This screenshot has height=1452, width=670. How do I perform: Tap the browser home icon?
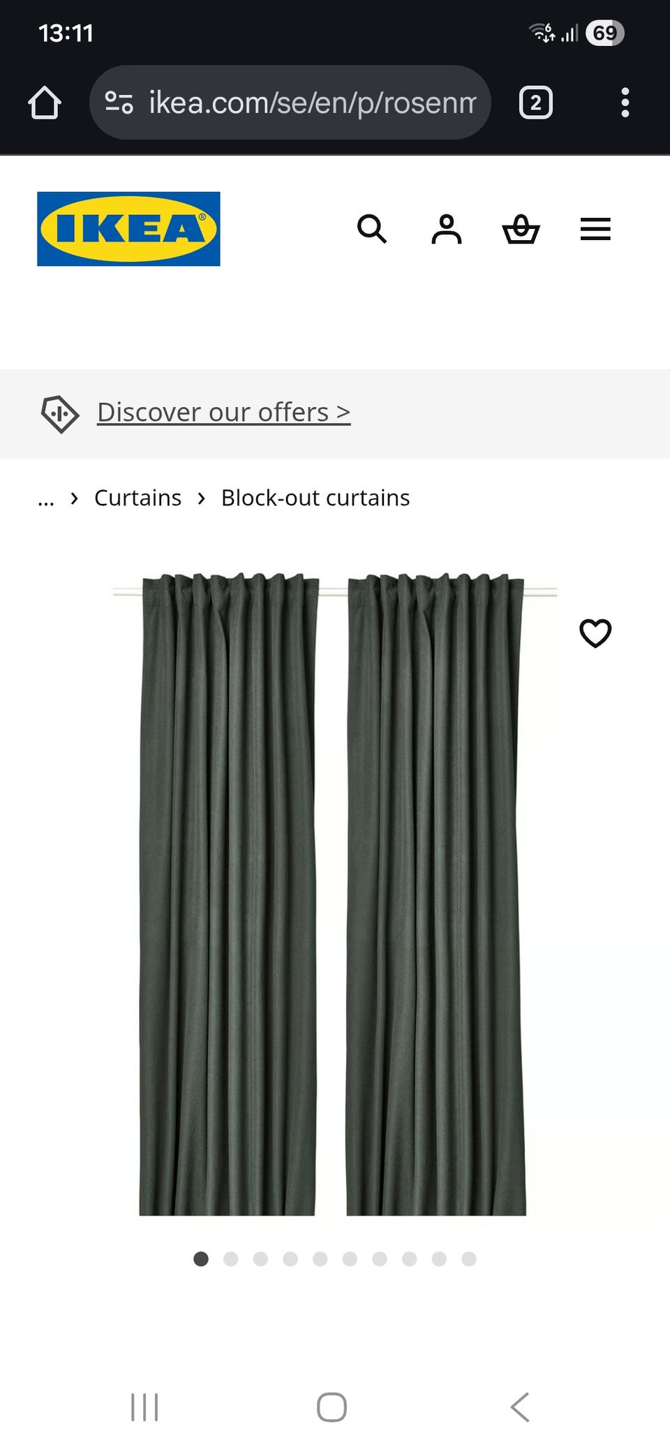tap(45, 103)
